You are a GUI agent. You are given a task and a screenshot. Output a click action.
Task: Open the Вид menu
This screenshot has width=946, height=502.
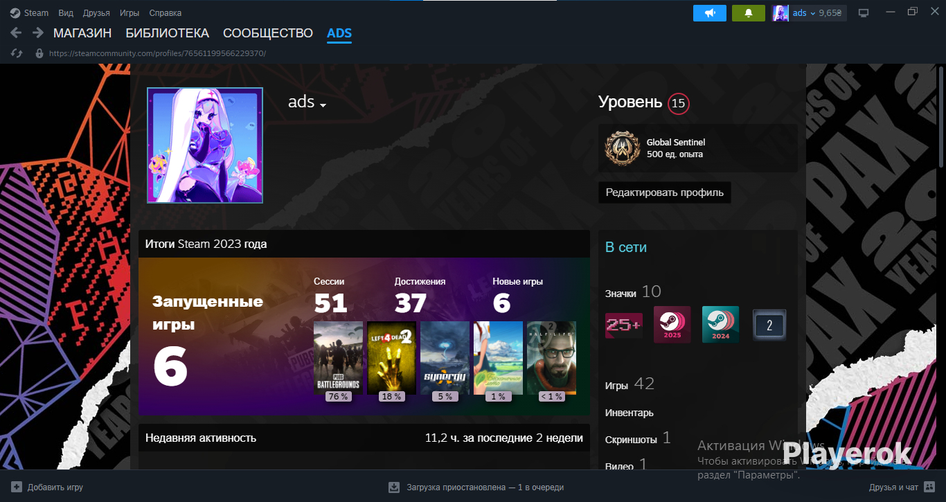[66, 13]
